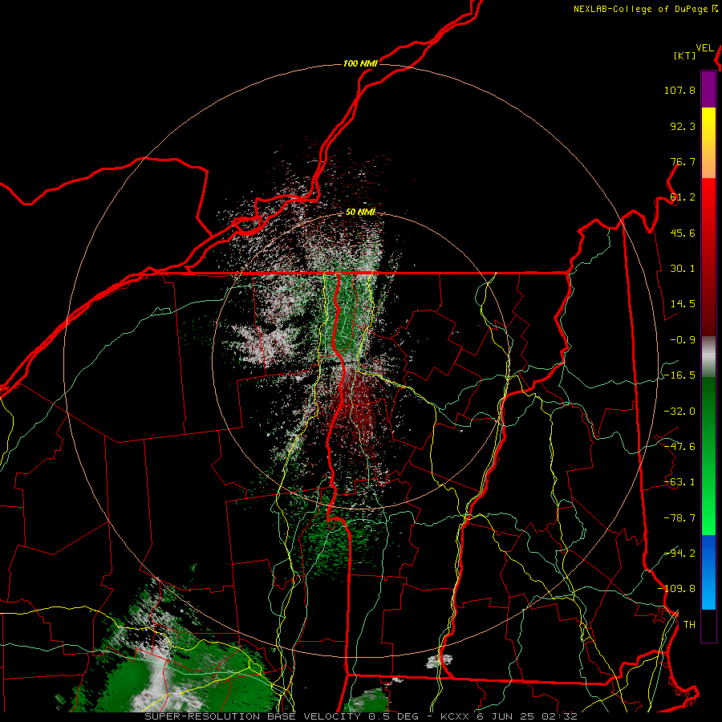Click the yellow-orange segment of the color bar
Image resolution: width=722 pixels, height=722 pixels.
(708, 143)
